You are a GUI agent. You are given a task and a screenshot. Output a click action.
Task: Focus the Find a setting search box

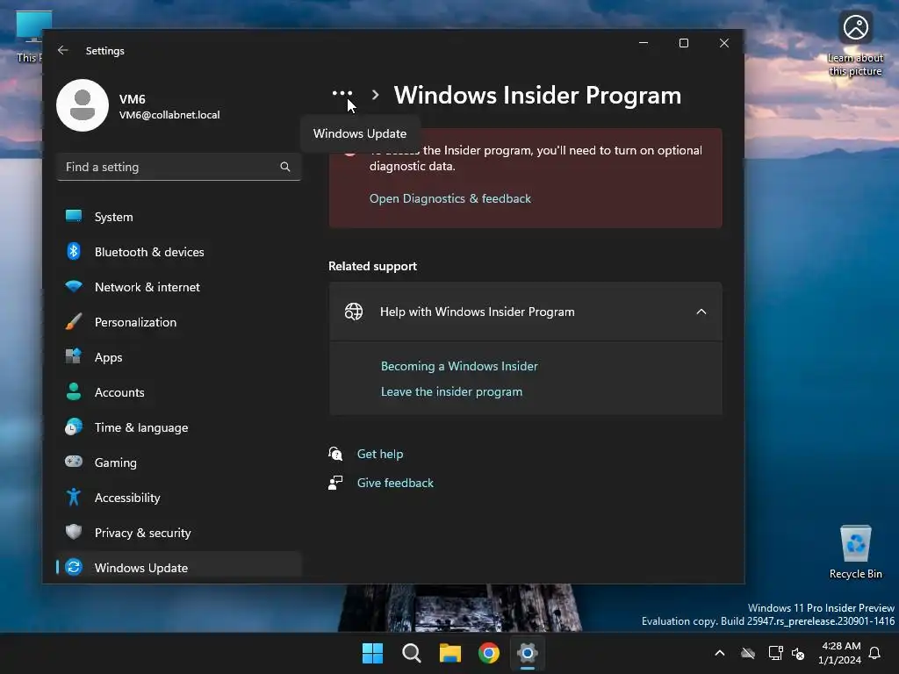[179, 167]
